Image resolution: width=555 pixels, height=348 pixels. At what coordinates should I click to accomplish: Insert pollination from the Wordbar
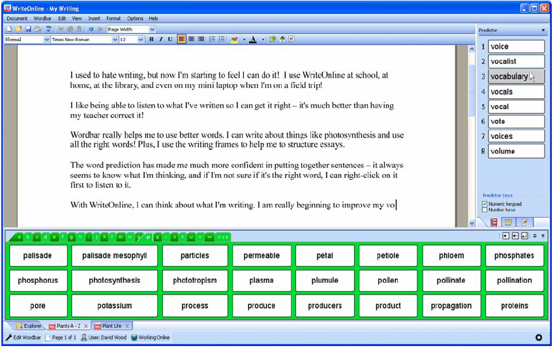515,280
